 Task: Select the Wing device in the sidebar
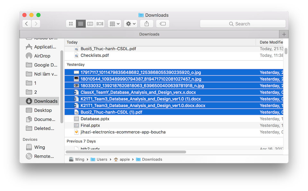point(38,147)
